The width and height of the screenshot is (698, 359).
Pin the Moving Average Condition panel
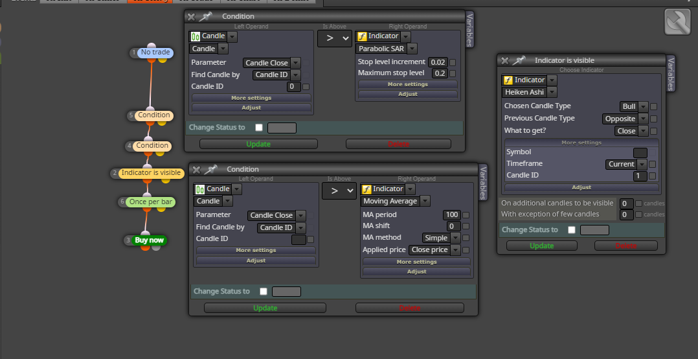coord(210,169)
